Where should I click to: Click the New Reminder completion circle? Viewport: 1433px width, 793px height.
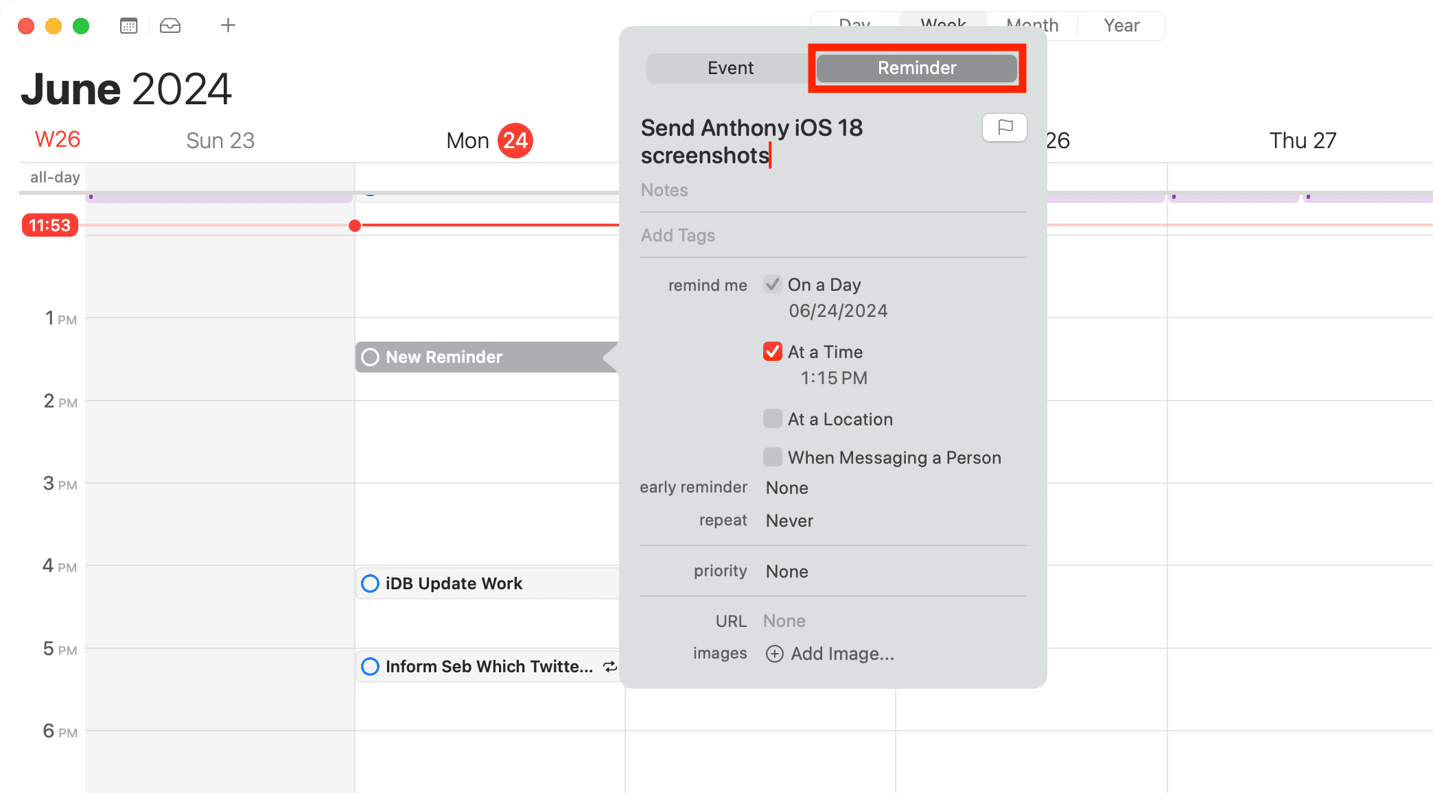pyautogui.click(x=370, y=357)
